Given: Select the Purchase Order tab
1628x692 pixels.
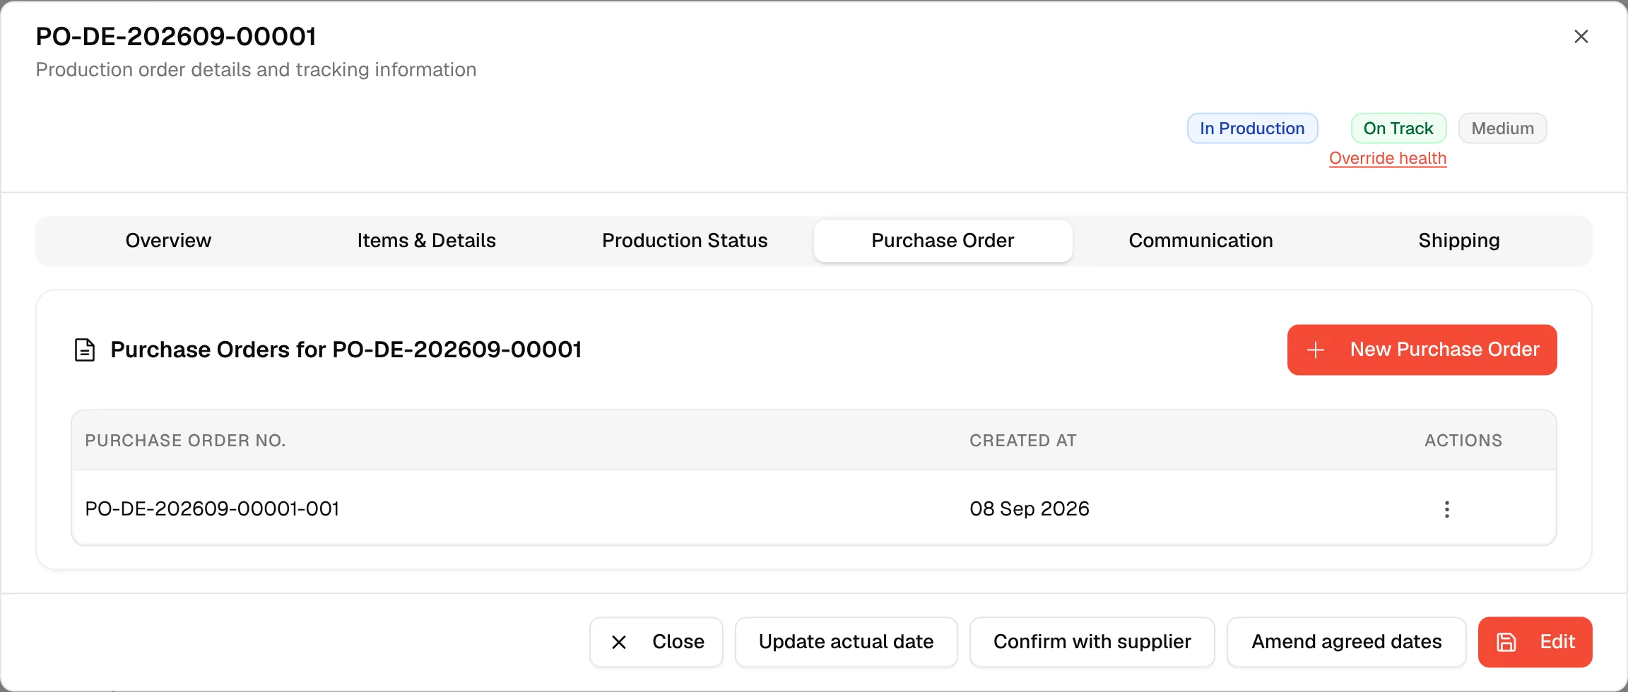Looking at the screenshot, I should tap(943, 241).
